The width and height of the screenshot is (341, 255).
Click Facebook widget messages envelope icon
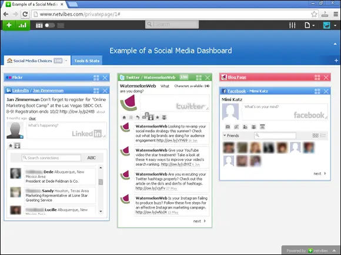click(228, 127)
